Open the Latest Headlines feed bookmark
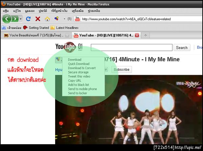The width and height of the screenshot is (203, 151). 65,27
